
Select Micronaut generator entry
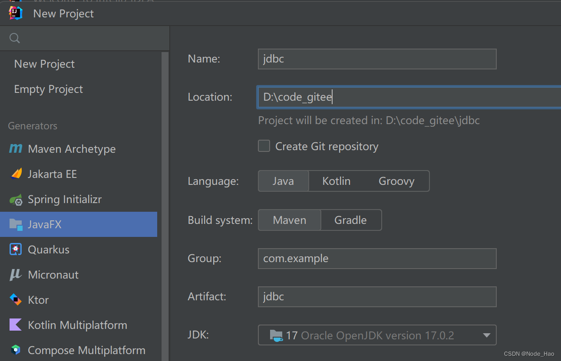pos(79,275)
